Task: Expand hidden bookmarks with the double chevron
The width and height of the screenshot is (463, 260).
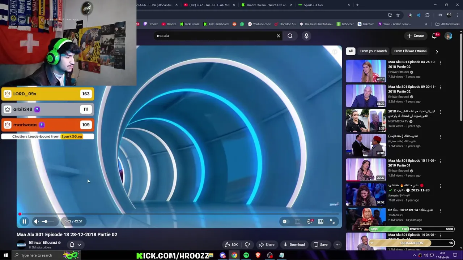Action: coord(426,24)
